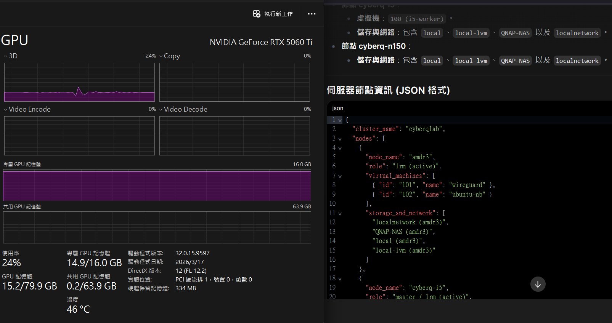Fold the amdr3 node object on line 4
The image size is (612, 323).
pos(340,148)
